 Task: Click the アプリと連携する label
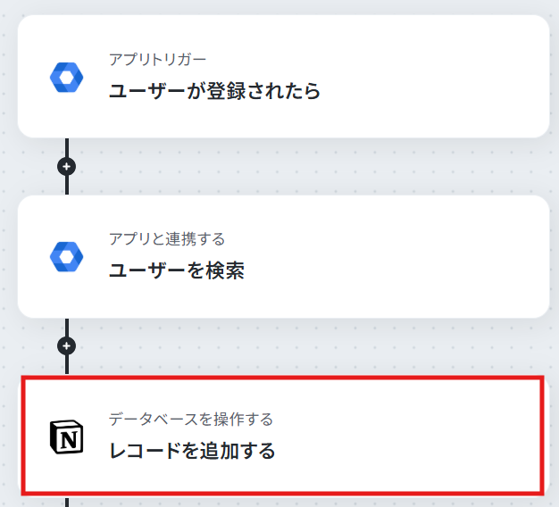(x=167, y=238)
